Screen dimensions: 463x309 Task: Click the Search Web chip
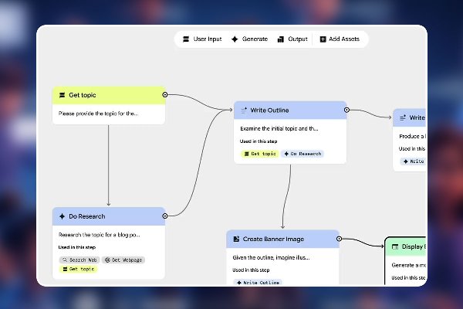click(79, 260)
